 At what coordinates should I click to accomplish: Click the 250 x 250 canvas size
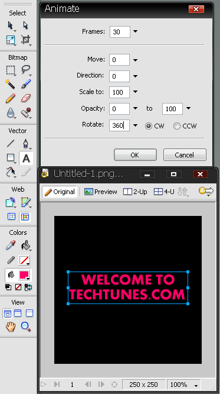click(143, 385)
